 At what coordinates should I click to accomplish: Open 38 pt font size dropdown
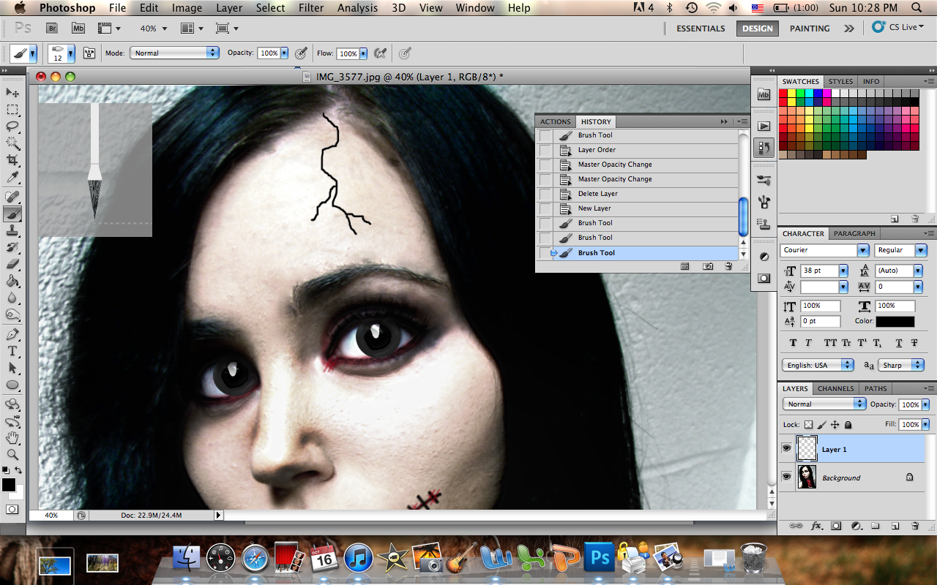click(x=843, y=271)
